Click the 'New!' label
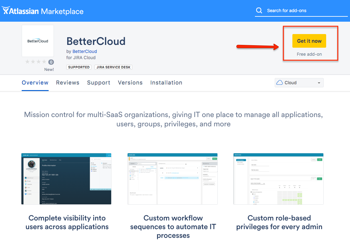350x244 pixels. (x=49, y=69)
